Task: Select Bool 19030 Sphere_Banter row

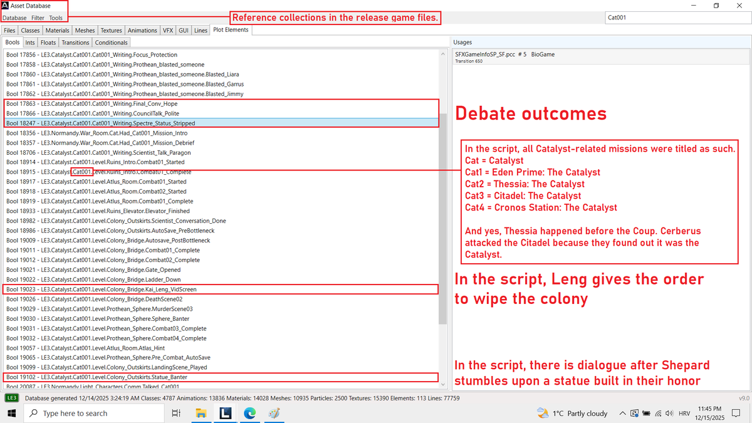Action: (x=222, y=318)
